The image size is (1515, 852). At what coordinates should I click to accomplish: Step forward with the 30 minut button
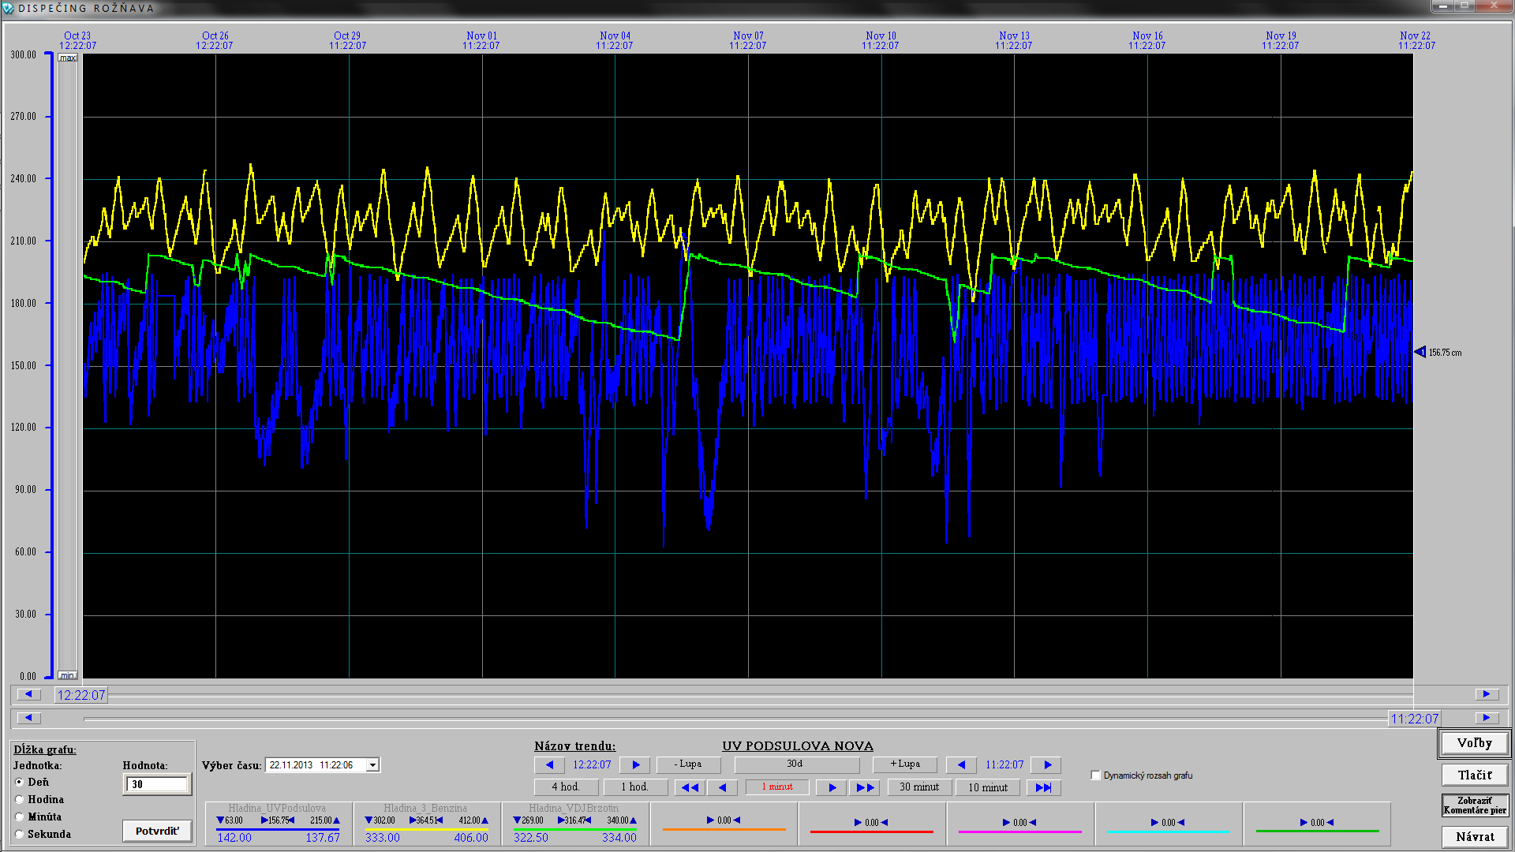tap(919, 787)
